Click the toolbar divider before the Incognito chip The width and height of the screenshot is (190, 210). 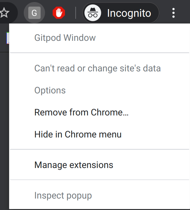[76, 13]
